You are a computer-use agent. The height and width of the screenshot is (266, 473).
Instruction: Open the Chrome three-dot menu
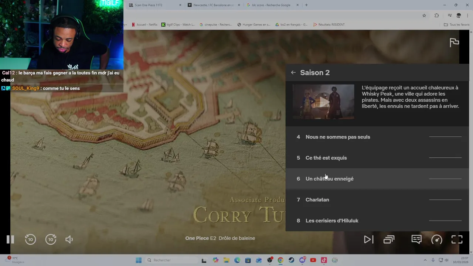click(x=467, y=16)
